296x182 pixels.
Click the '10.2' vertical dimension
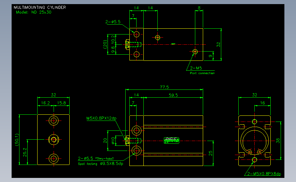[x=113, y=39]
